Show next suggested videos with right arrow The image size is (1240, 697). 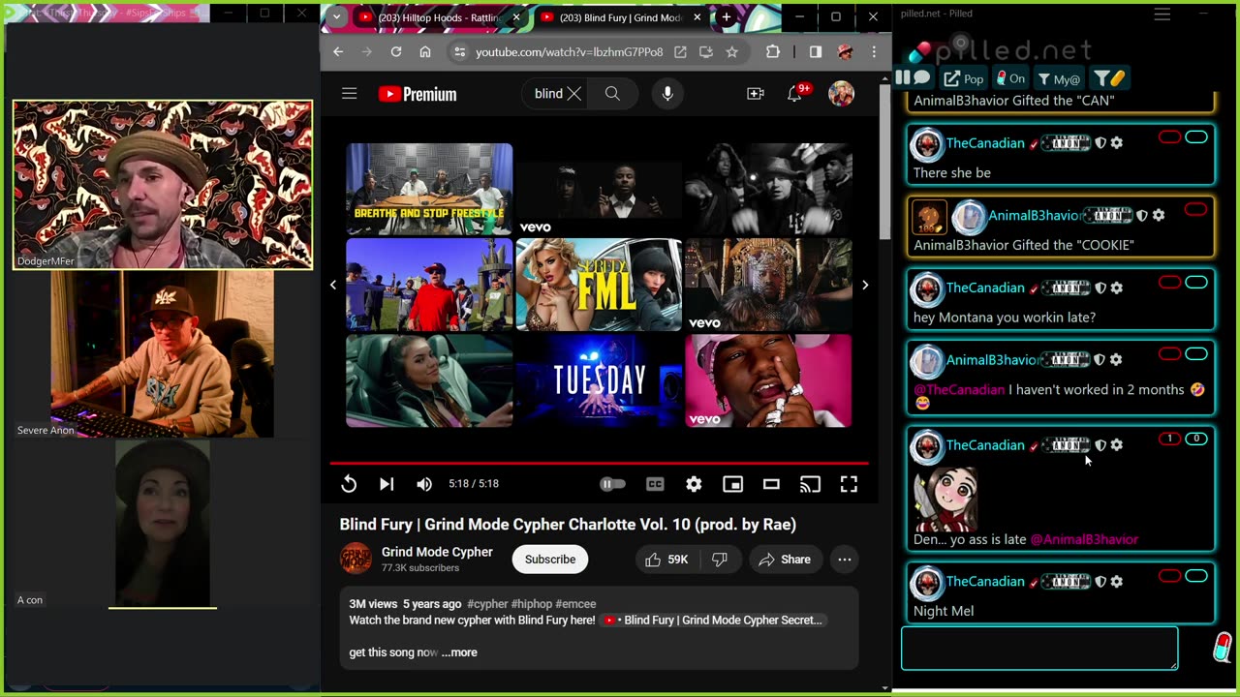[x=865, y=285]
